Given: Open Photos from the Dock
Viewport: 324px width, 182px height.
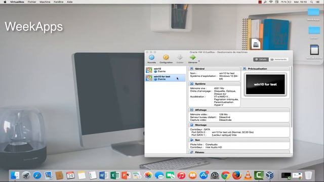Looking at the screenshot, I should coord(148,175).
